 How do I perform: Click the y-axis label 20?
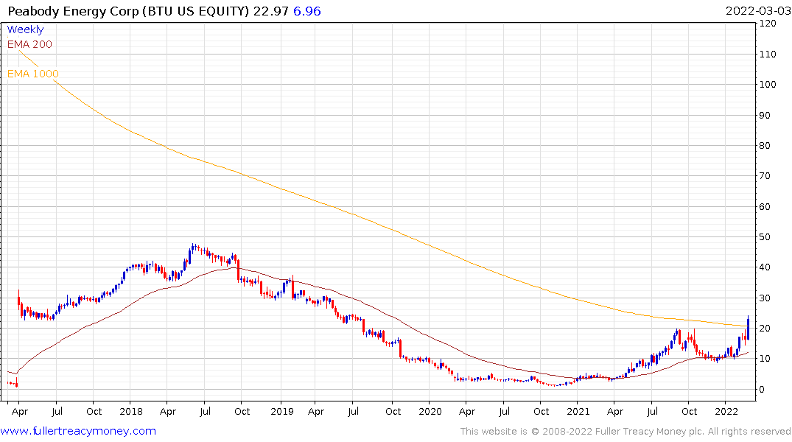coord(765,329)
